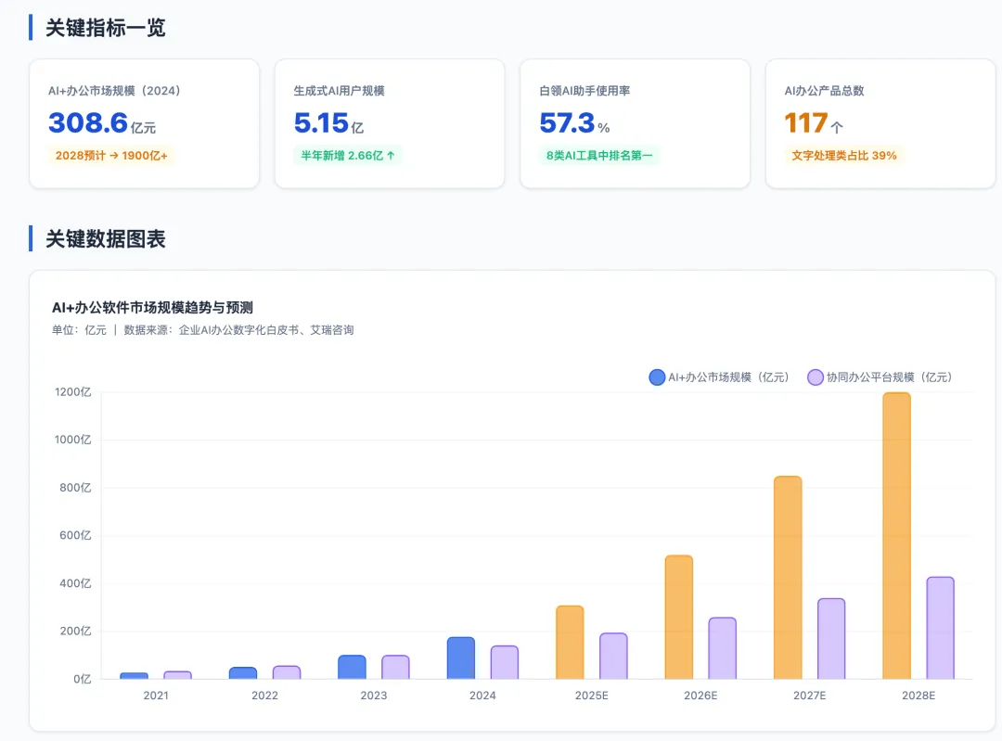Click the 5.15 value
Screen dimensions: 1002x741
click(x=321, y=122)
